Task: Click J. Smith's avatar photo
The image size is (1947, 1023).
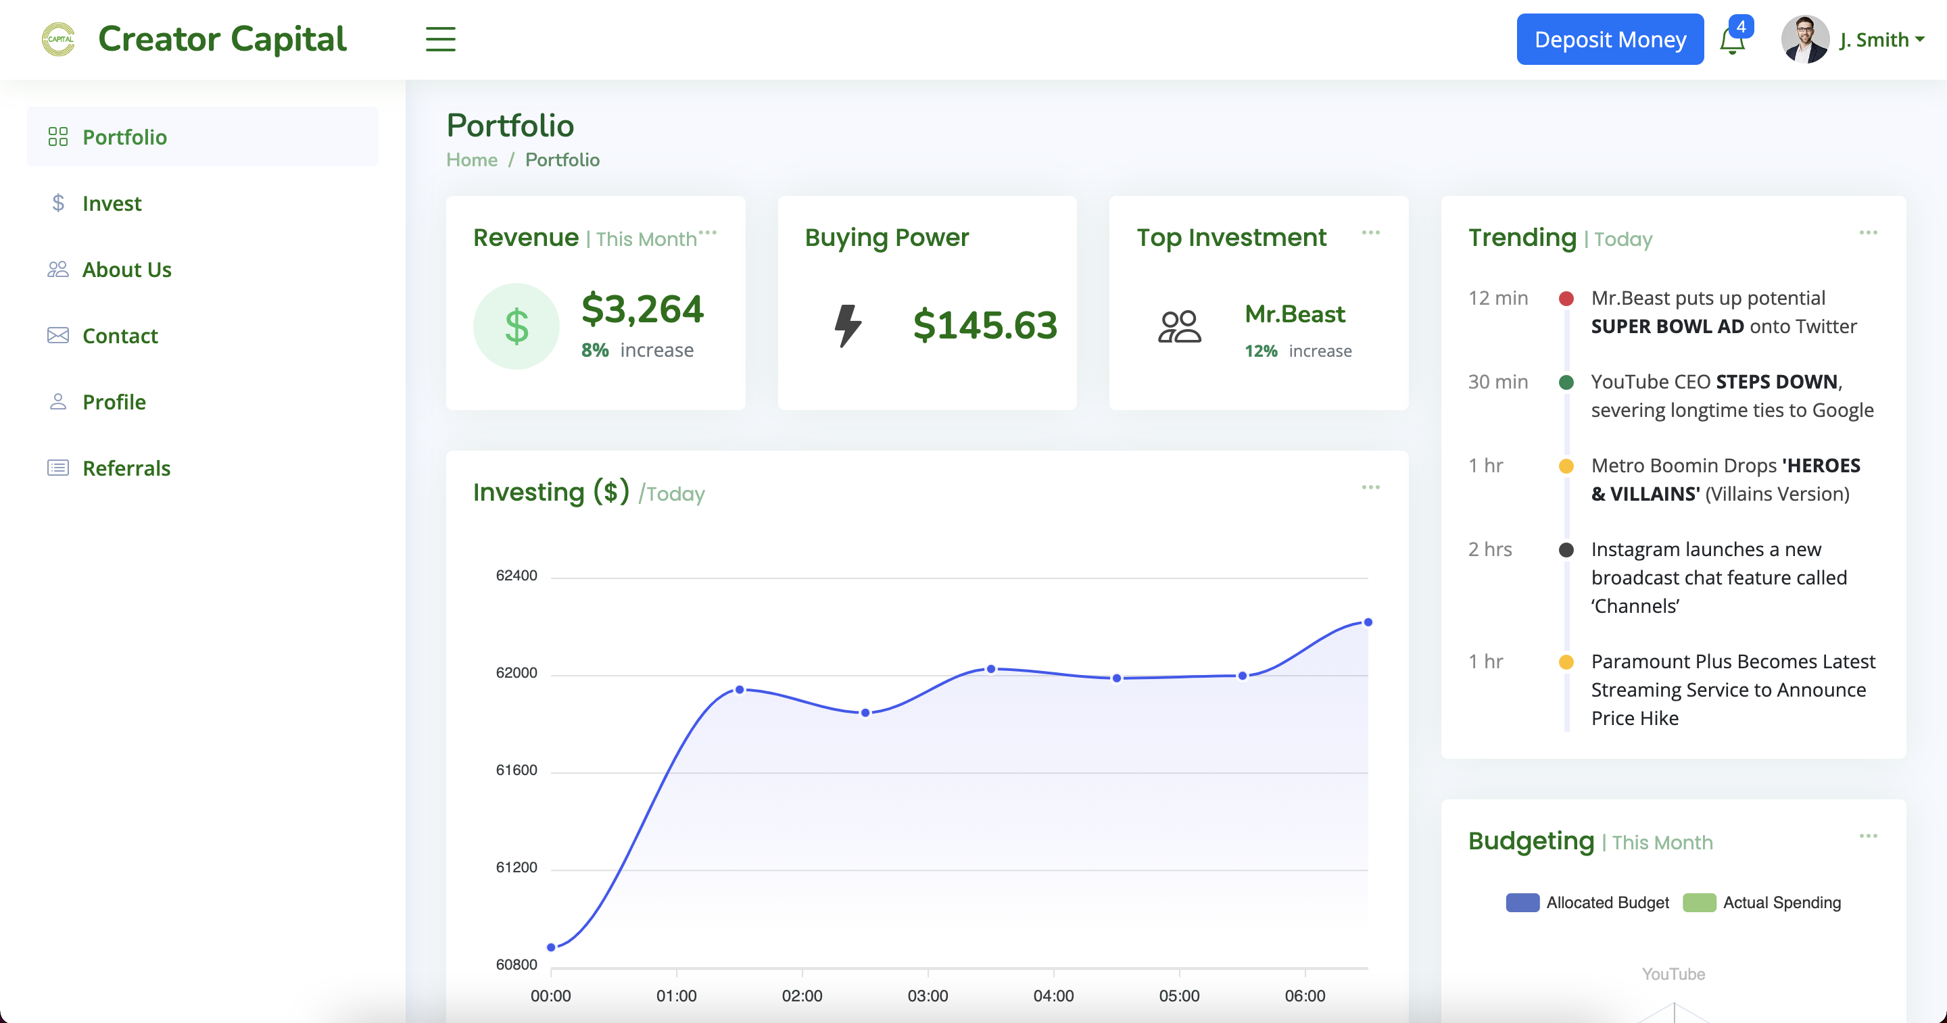Action: coord(1804,39)
